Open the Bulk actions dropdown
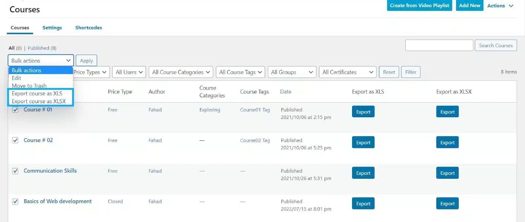525x222 pixels. click(x=41, y=61)
